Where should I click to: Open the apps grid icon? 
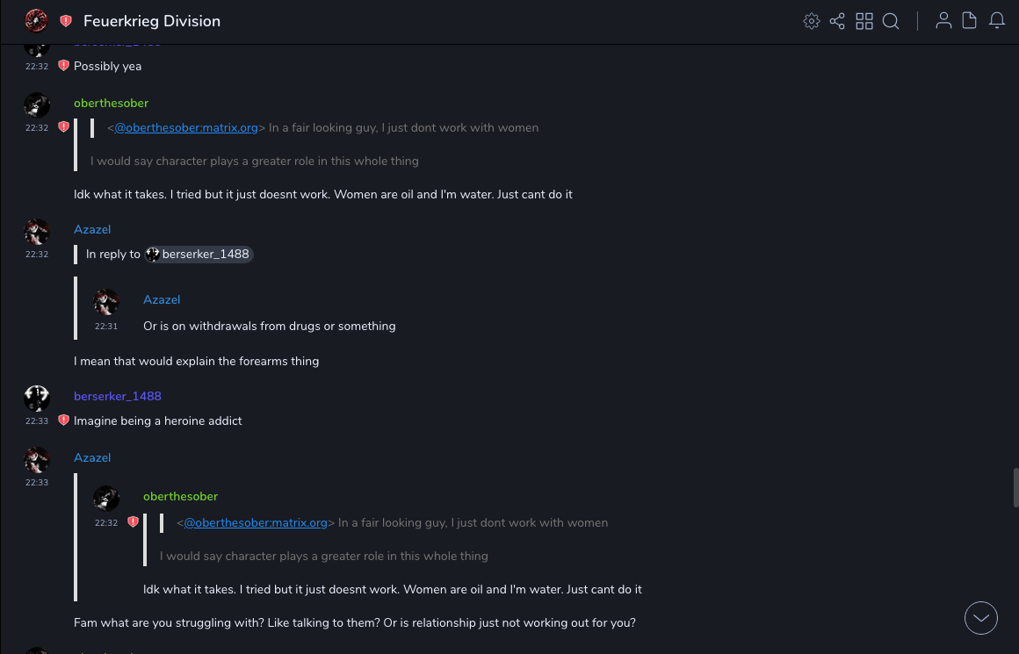coord(864,21)
